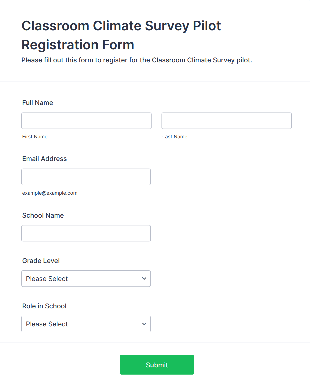This screenshot has height=391, width=310.
Task: Focus the Email Address text box
Action: tap(86, 177)
